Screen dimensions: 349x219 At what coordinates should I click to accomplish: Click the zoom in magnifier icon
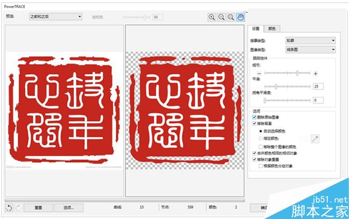[212, 17]
